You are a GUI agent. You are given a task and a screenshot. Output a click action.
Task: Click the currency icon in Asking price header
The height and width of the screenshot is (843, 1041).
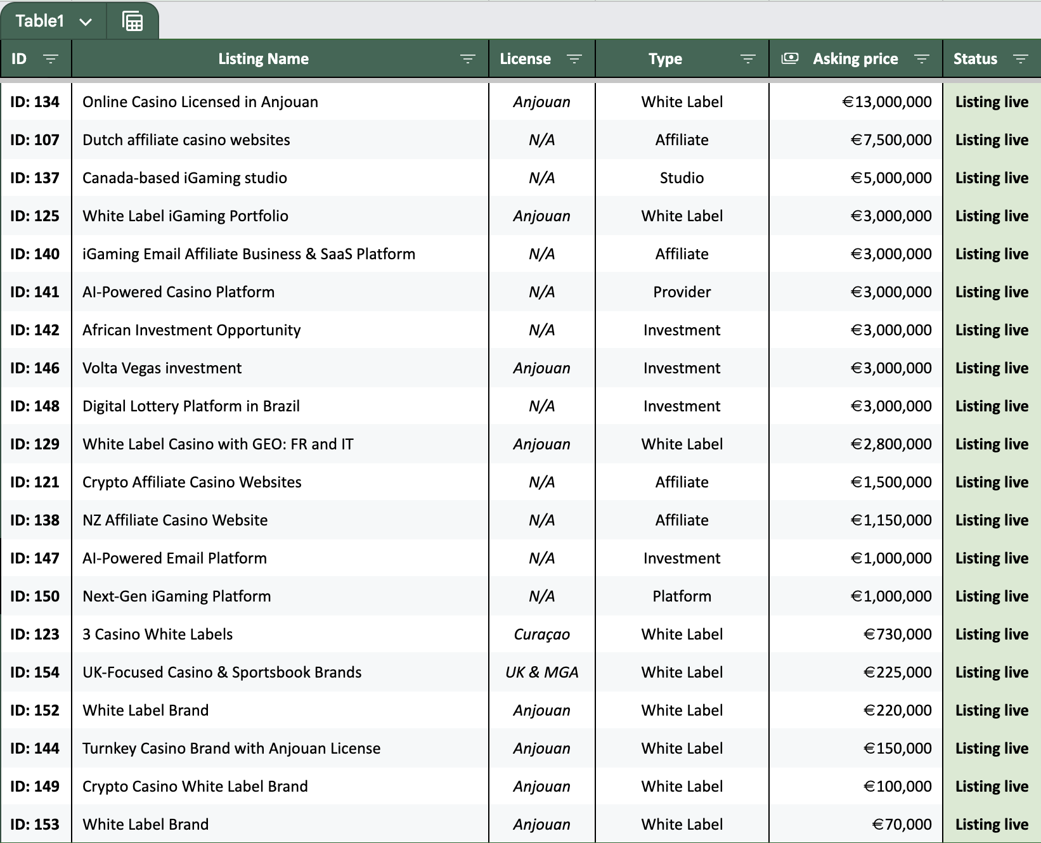click(x=790, y=58)
